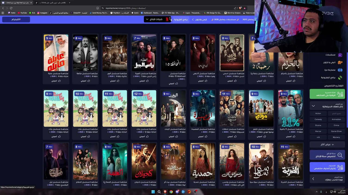Screen dimensions: 348x195
Task: Open the عايلة مايلة series poster
Action: pyautogui.click(x=56, y=53)
